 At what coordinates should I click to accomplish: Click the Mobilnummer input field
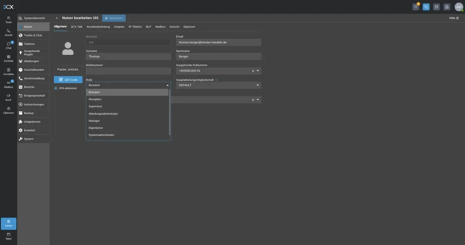tap(128, 71)
